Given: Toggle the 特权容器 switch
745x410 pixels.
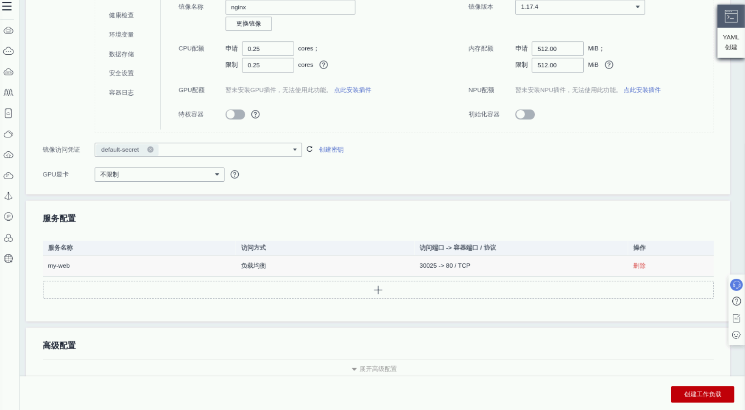Looking at the screenshot, I should (x=235, y=114).
